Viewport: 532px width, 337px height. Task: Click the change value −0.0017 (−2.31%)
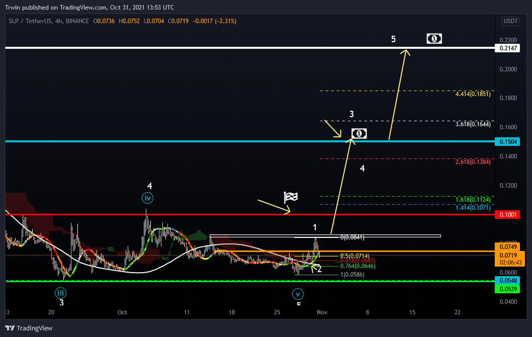click(214, 21)
